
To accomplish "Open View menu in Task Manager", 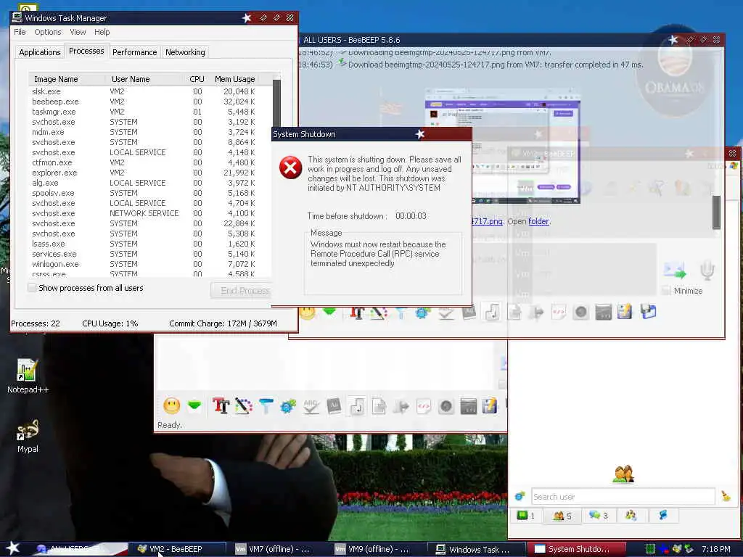I will pos(78,32).
